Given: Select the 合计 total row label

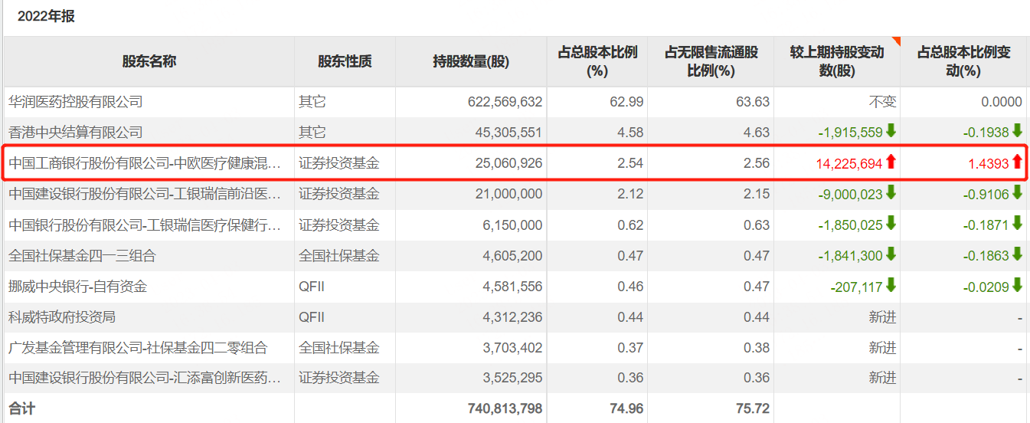Looking at the screenshot, I should [21, 408].
